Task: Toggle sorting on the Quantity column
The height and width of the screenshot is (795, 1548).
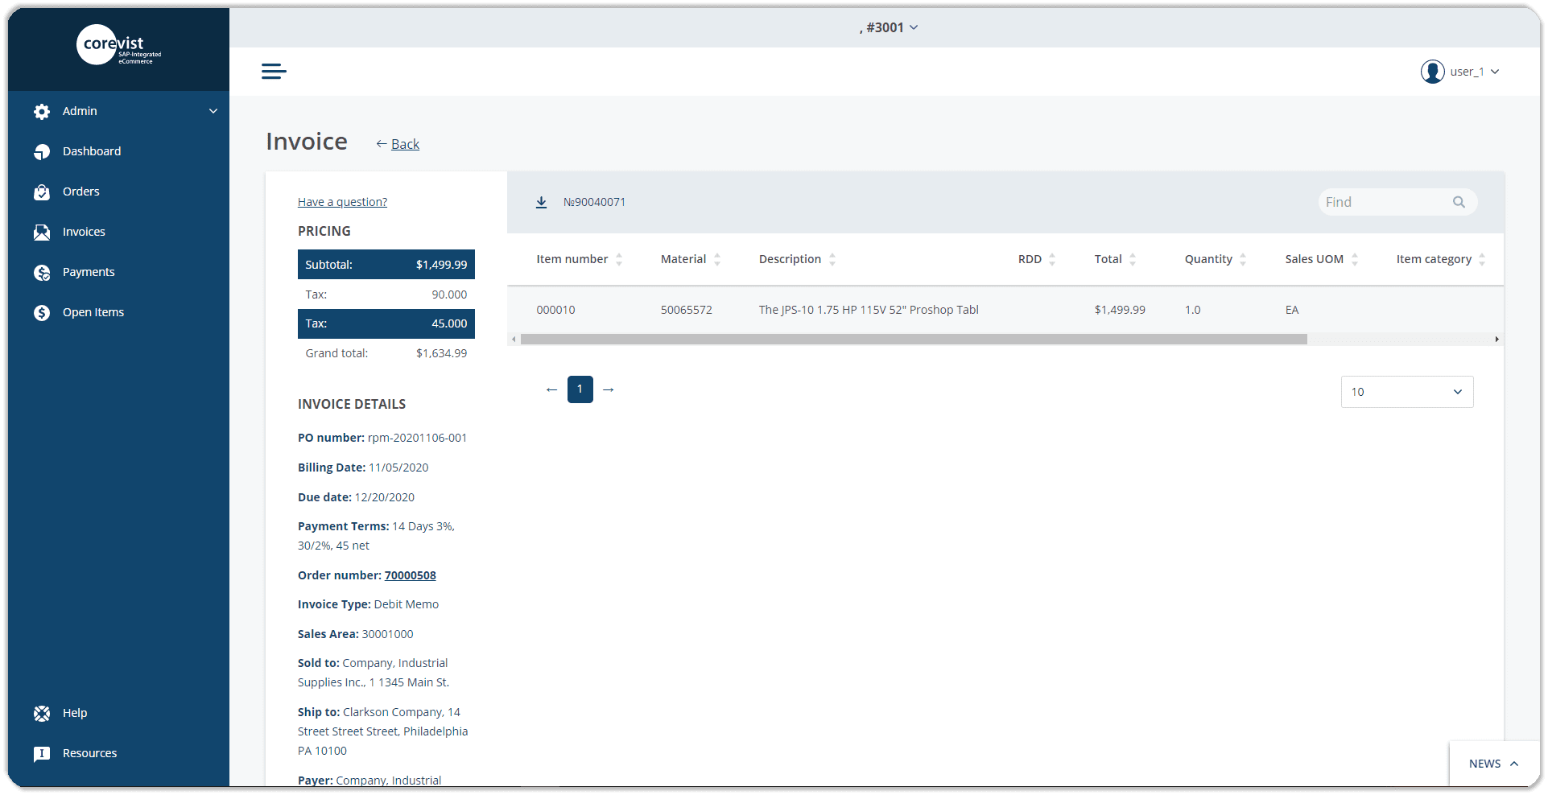Action: pos(1243,259)
